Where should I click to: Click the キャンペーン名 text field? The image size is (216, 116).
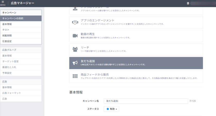(146, 101)
